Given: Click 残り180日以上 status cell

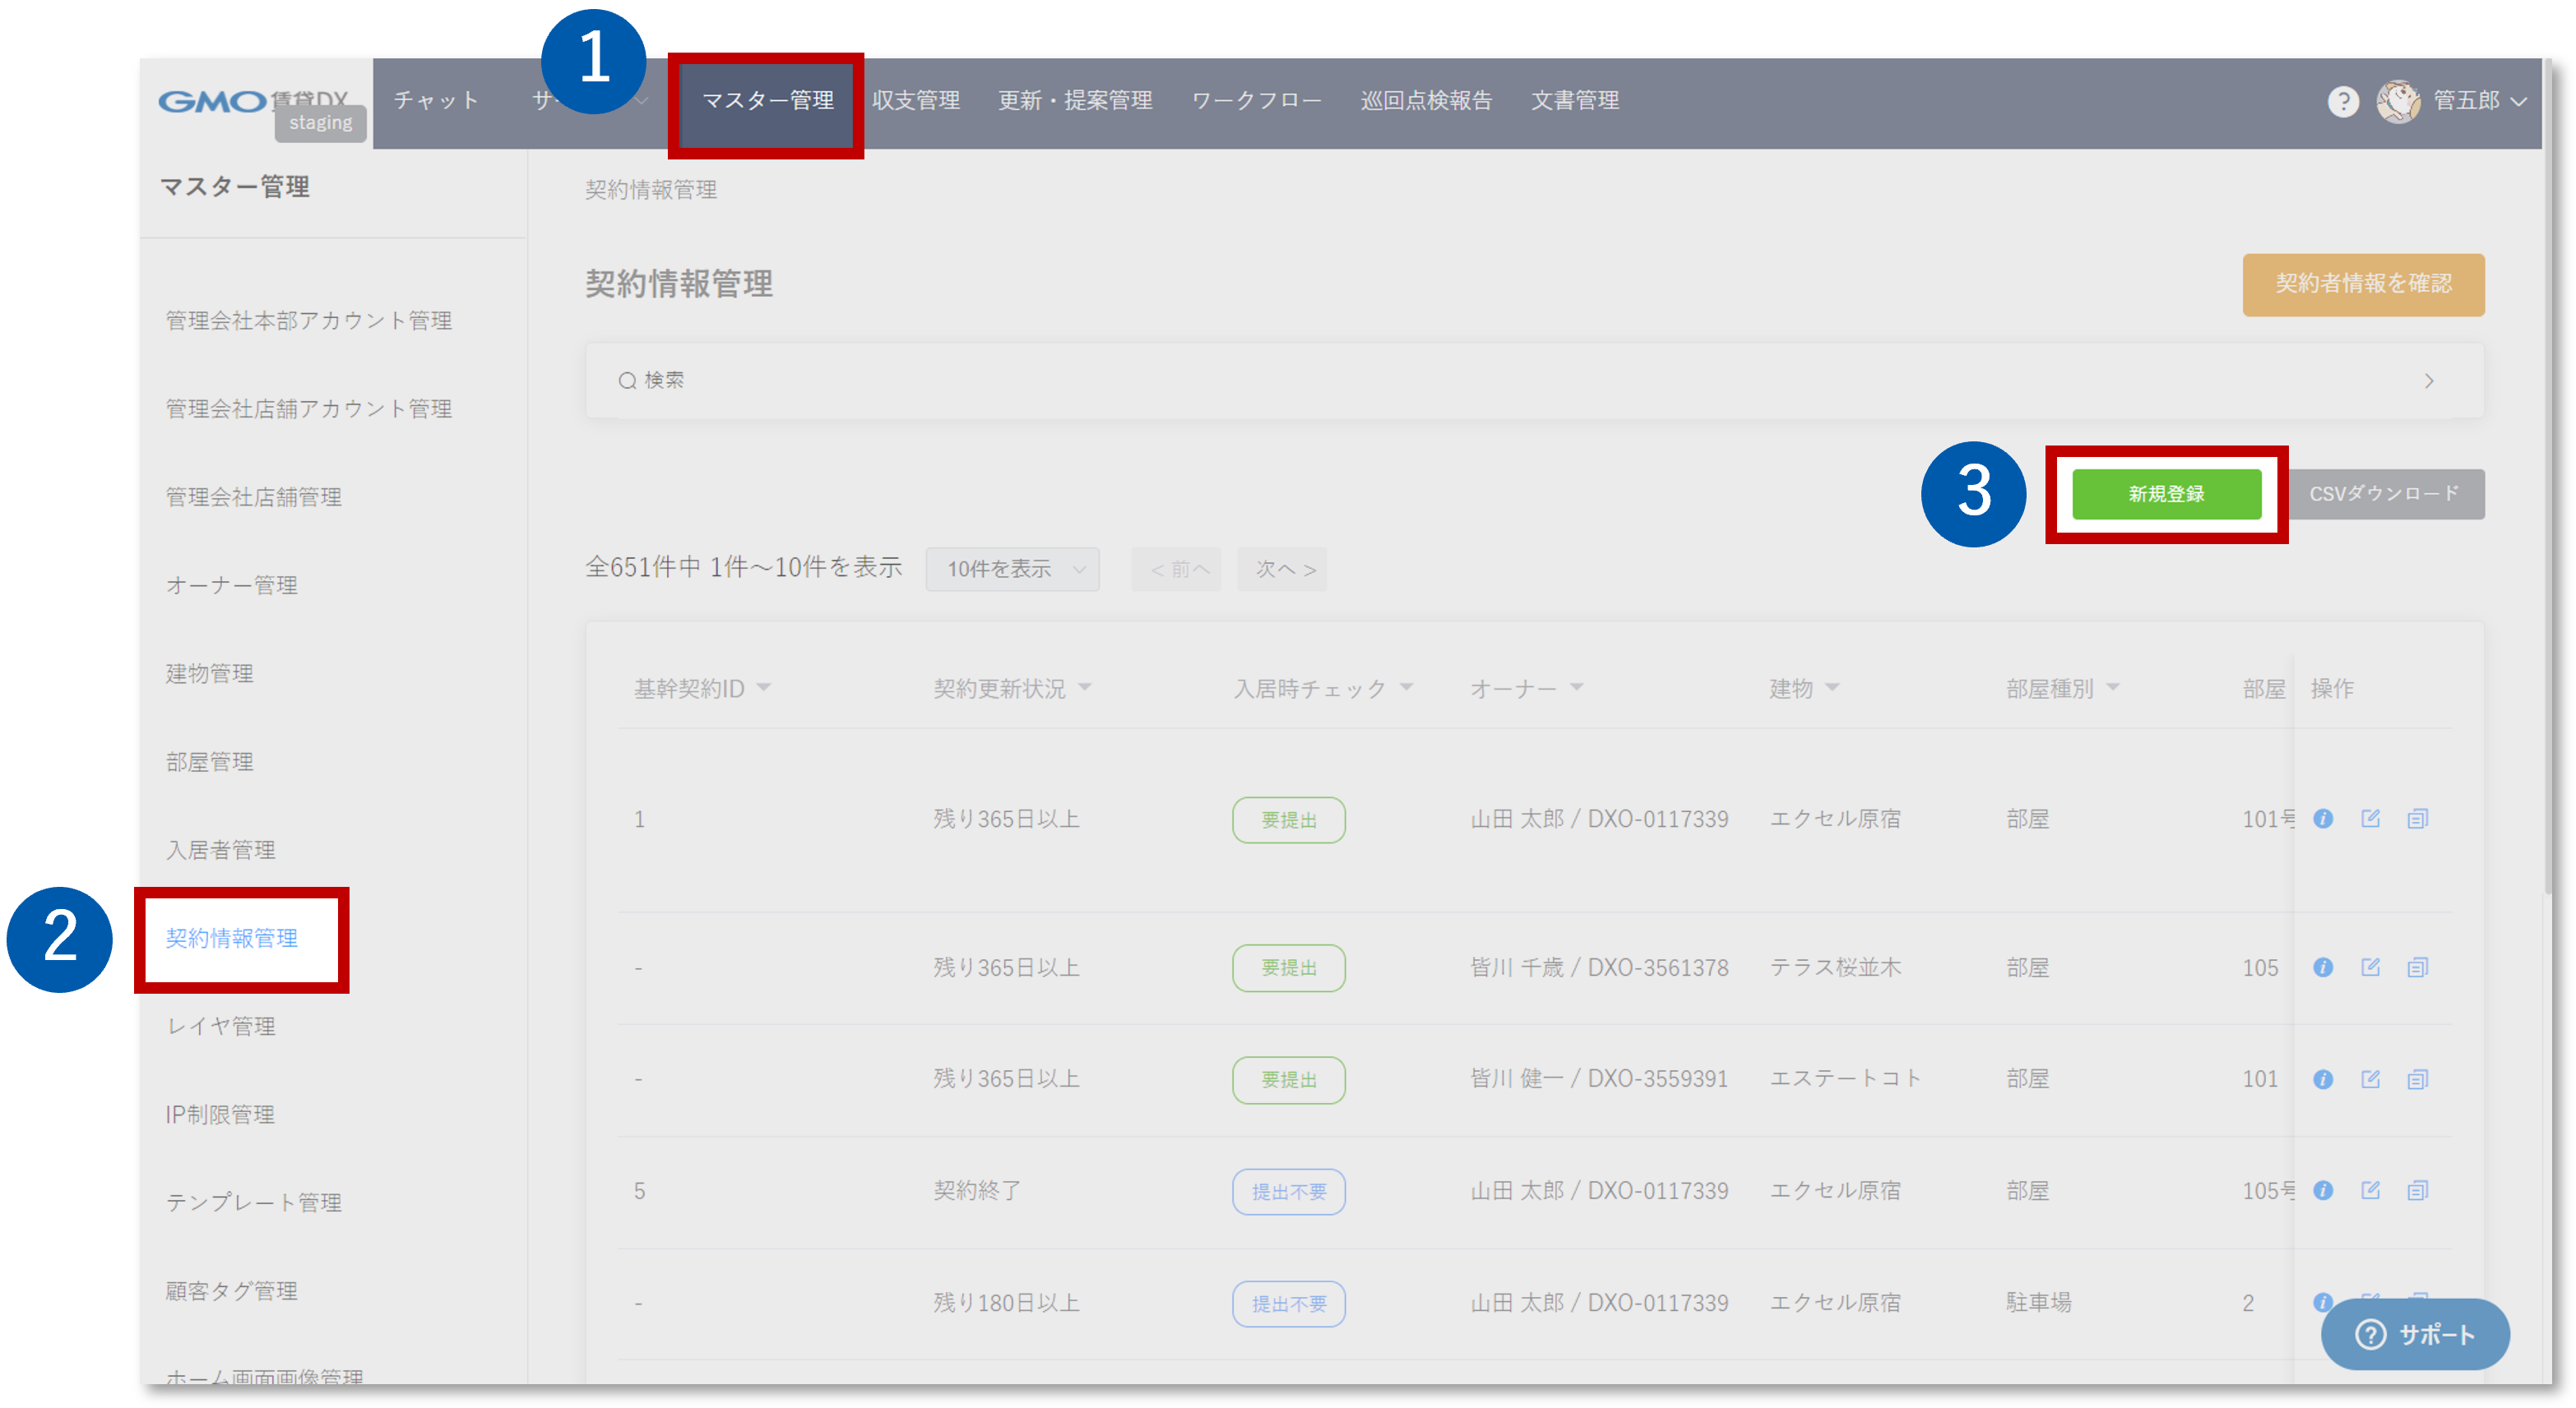Looking at the screenshot, I should coord(1006,1302).
